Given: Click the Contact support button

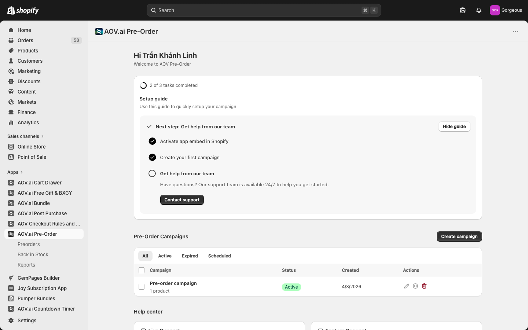Looking at the screenshot, I should [182, 200].
